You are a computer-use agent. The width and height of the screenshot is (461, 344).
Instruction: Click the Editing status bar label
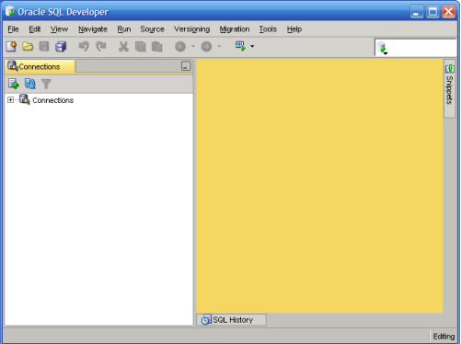click(444, 337)
